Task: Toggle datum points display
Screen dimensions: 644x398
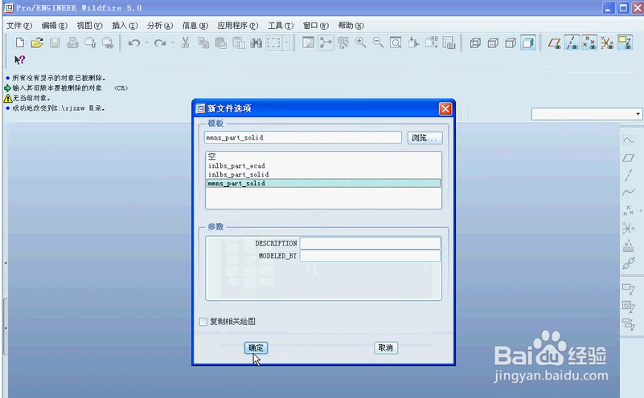Action: (589, 43)
